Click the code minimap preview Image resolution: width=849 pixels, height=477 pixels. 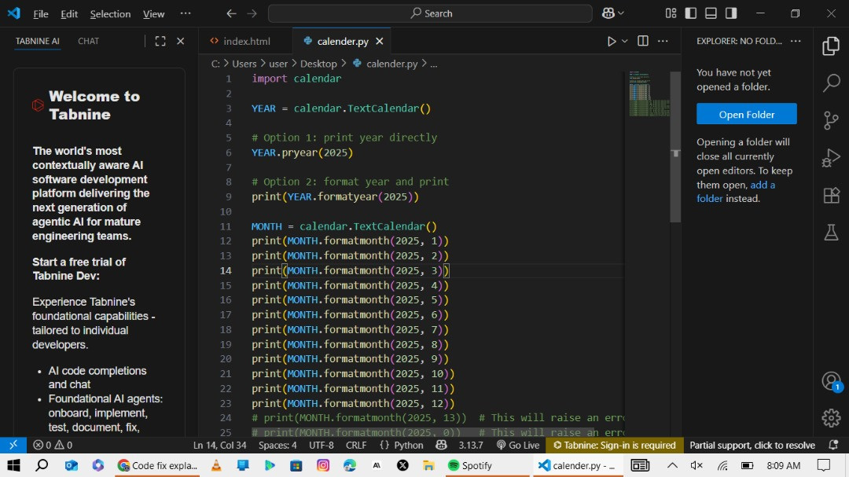(x=649, y=94)
